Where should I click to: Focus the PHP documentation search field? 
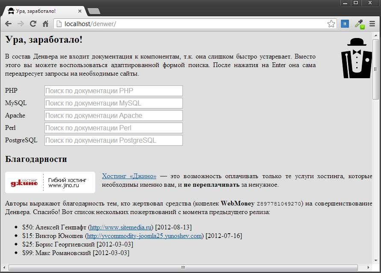pos(114,91)
